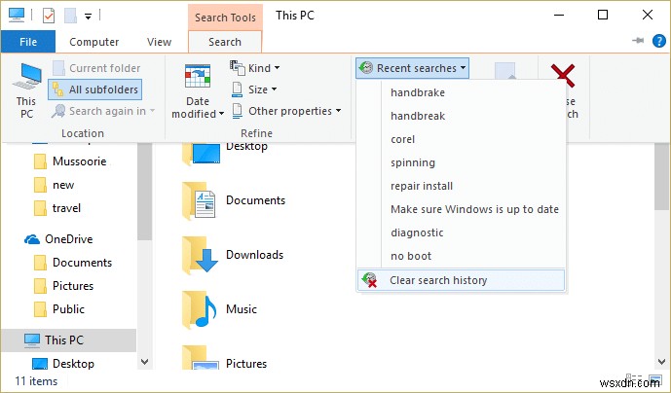
Task: Choose Clear search history
Action: pos(438,280)
